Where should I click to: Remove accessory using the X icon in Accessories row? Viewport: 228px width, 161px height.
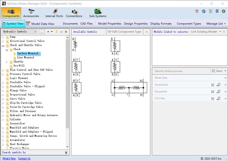coord(213,85)
